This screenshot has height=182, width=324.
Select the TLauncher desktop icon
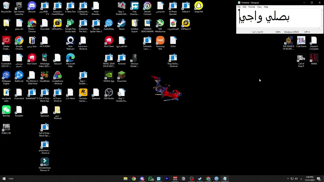pos(122,77)
